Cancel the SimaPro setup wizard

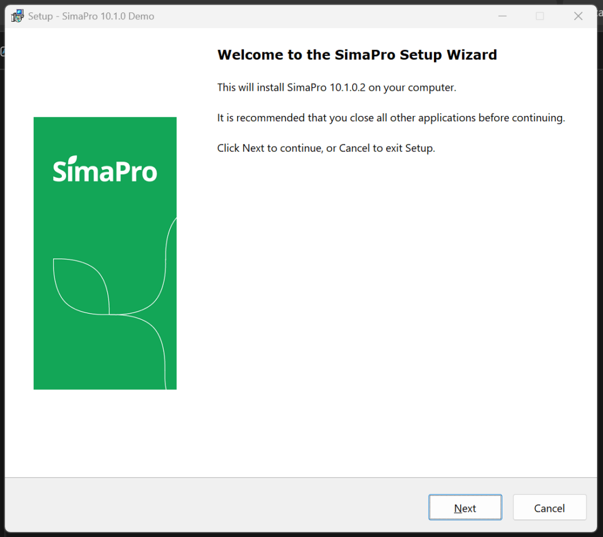(549, 508)
